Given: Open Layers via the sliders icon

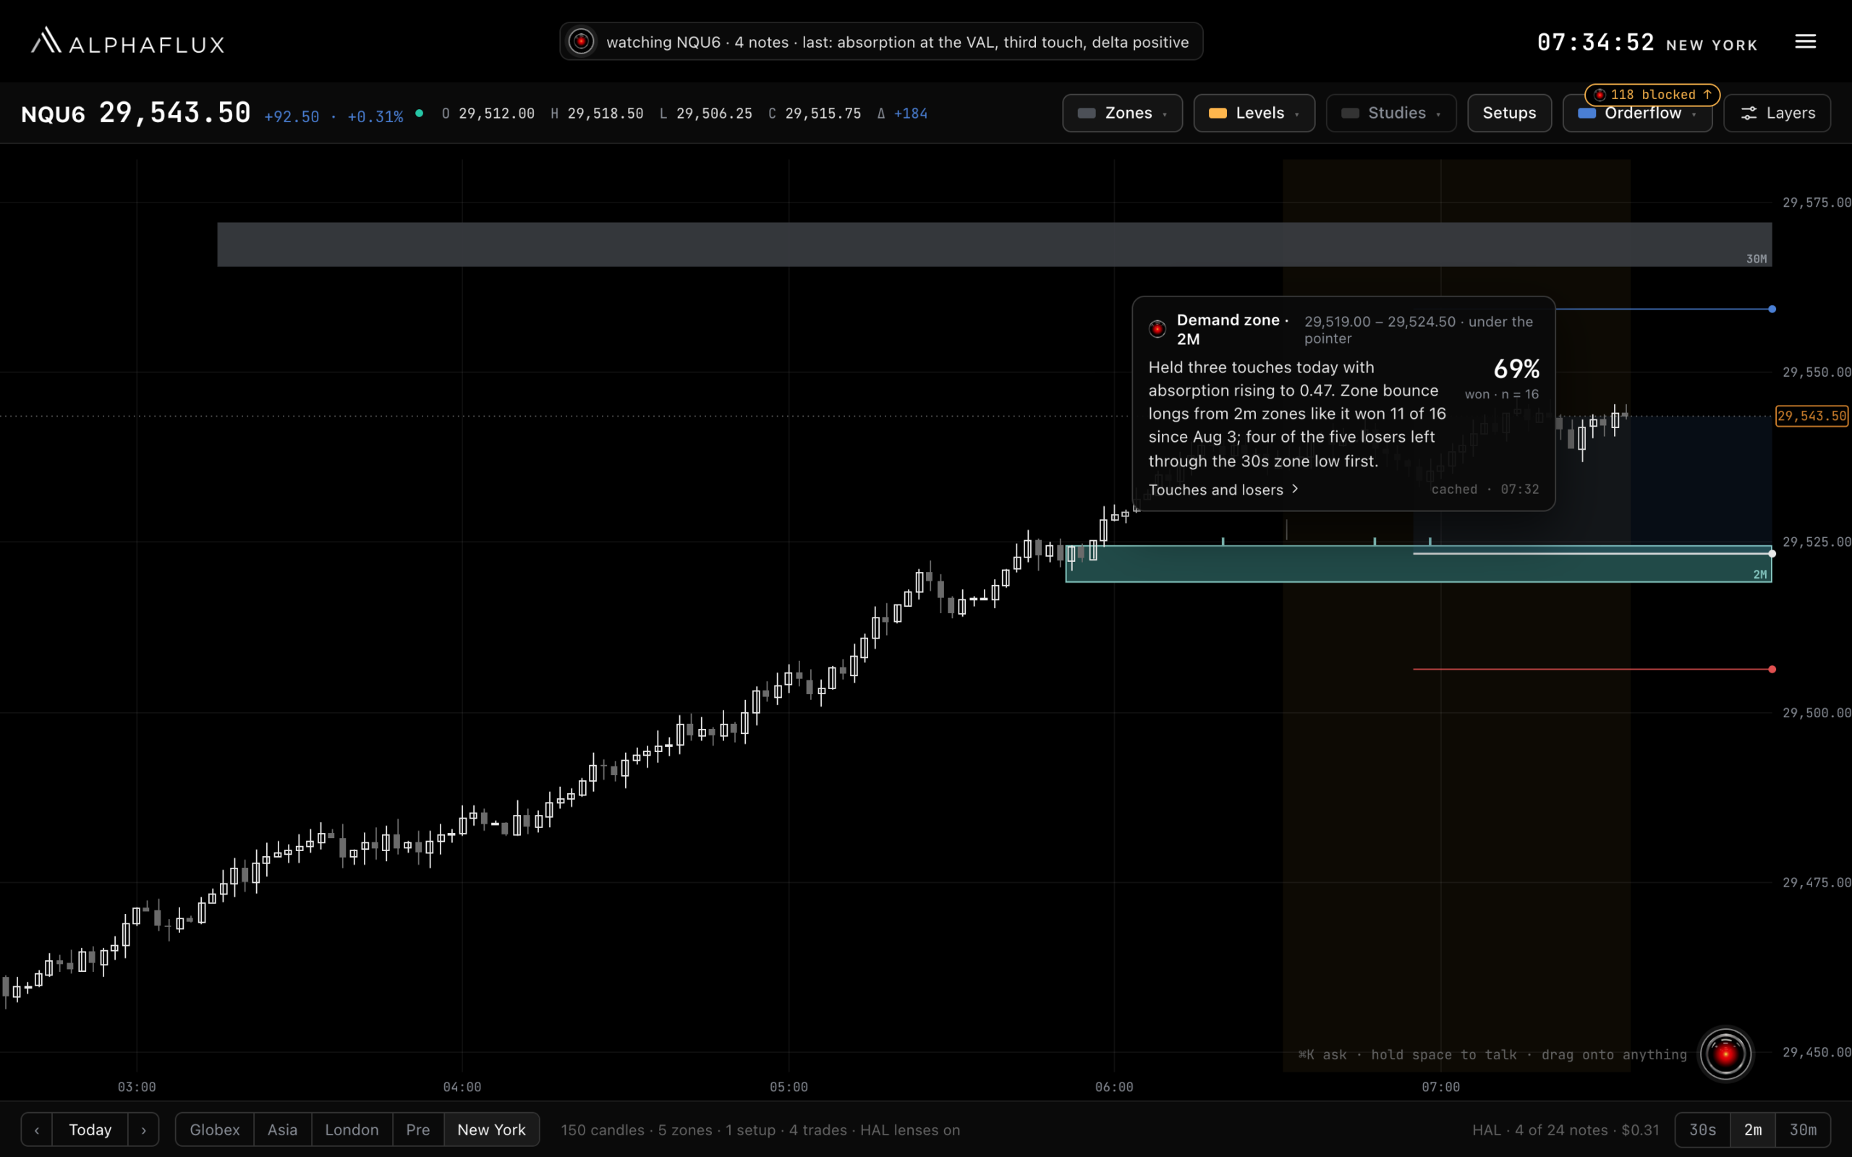Looking at the screenshot, I should click(x=1749, y=114).
